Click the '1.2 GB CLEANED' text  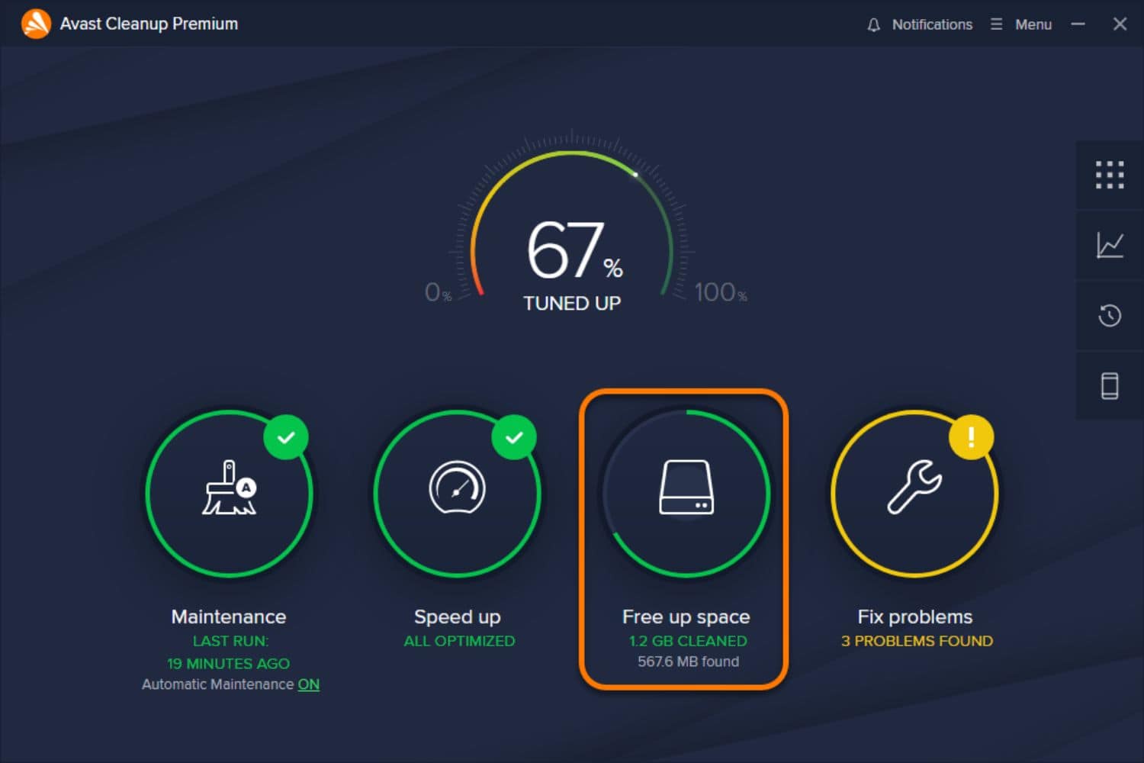click(x=688, y=641)
